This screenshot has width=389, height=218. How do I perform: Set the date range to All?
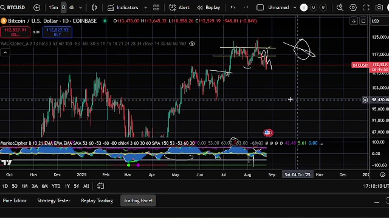(x=86, y=186)
